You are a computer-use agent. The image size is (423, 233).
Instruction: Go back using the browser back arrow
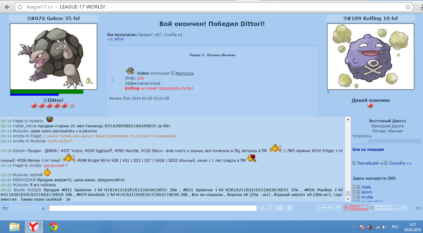pyautogui.click(x=8, y=7)
